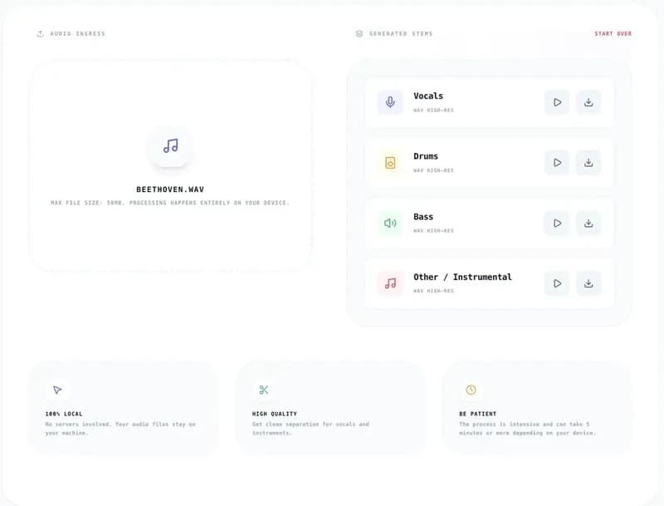This screenshot has width=664, height=506.
Task: Click the High Quality scissors icon
Action: click(264, 390)
